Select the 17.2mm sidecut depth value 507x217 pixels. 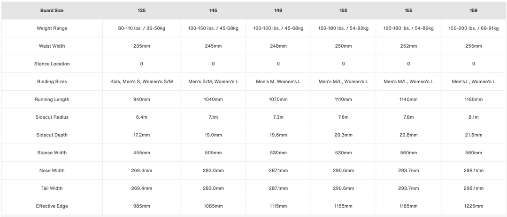coord(141,135)
